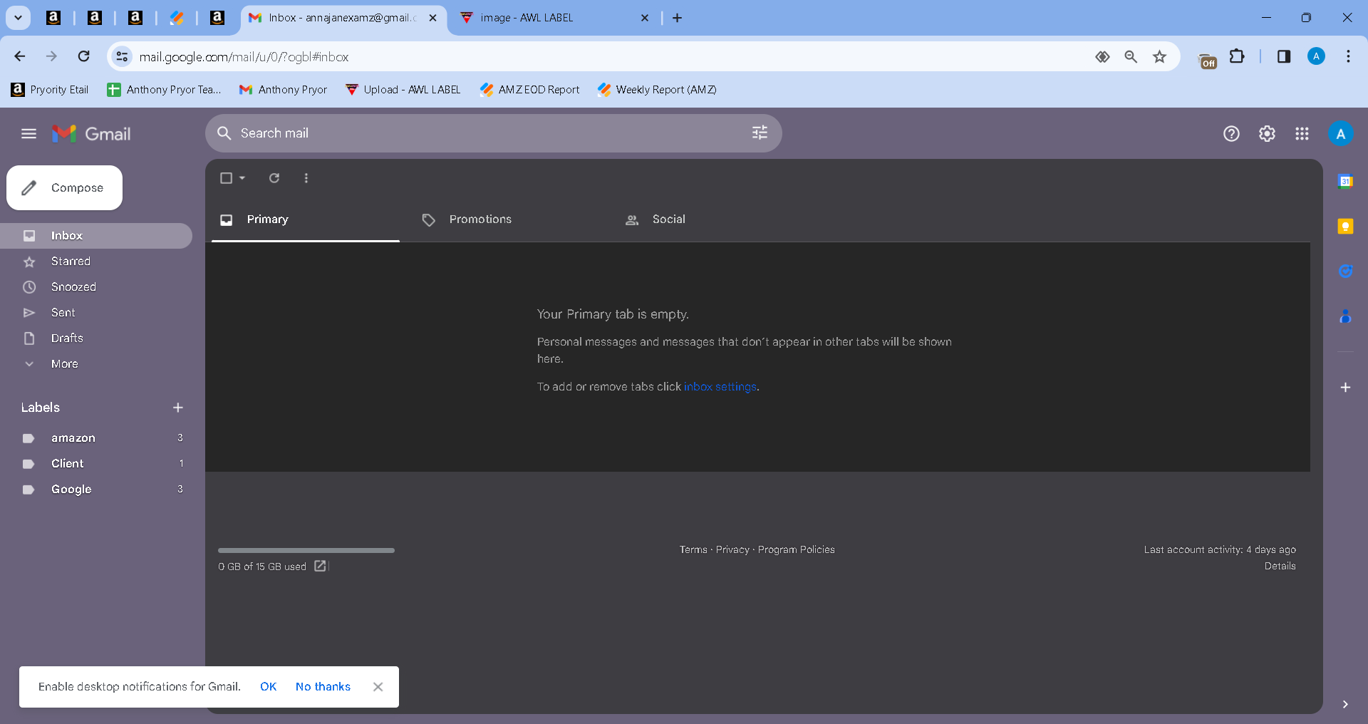
Task: Open the Weekly Report (AMZ) bookmark
Action: coord(657,90)
